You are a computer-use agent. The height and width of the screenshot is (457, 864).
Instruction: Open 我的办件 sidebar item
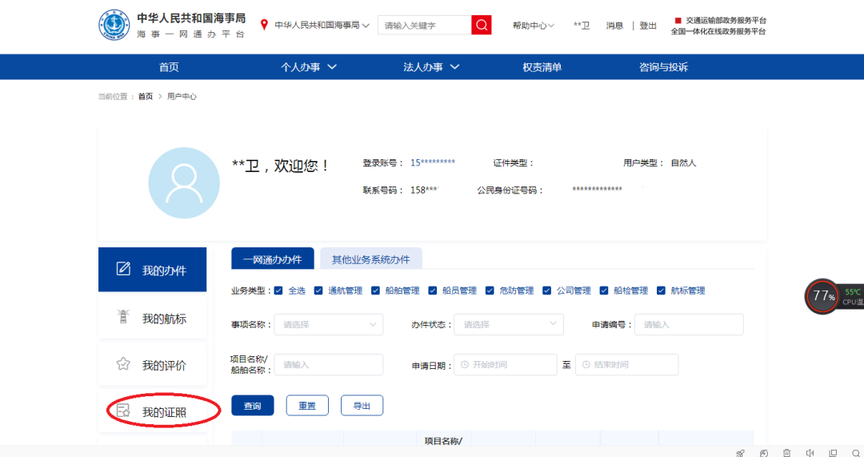click(x=152, y=270)
